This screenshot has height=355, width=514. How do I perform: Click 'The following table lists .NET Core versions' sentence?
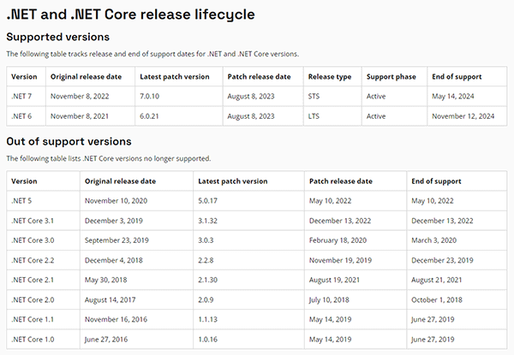click(x=109, y=158)
